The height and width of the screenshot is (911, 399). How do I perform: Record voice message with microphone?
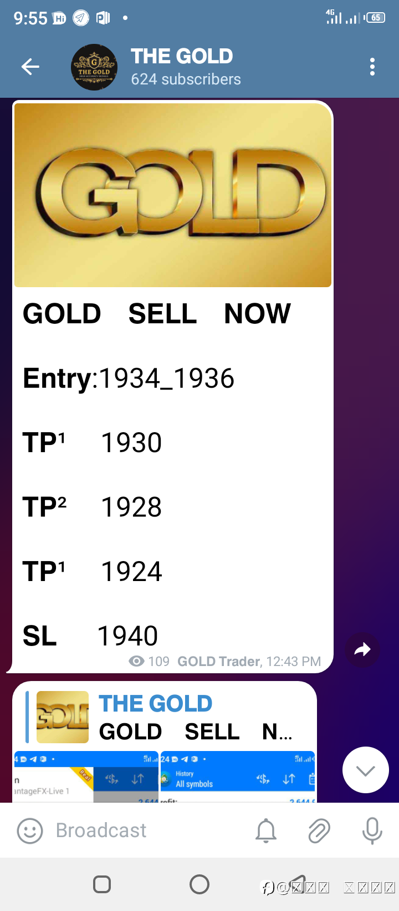[372, 831]
